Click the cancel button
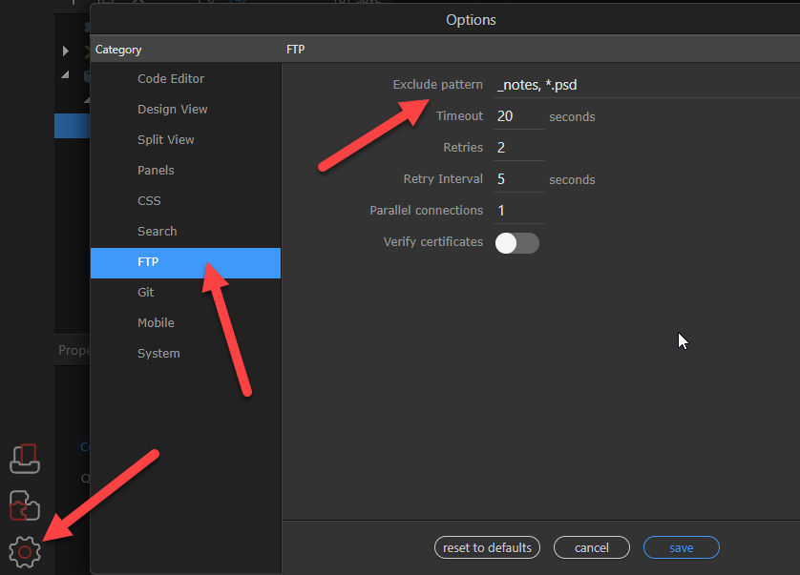 (591, 547)
